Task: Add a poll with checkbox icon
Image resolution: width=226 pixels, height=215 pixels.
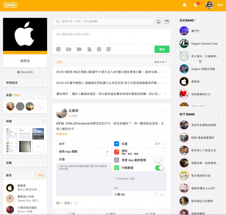Action: pyautogui.click(x=99, y=49)
